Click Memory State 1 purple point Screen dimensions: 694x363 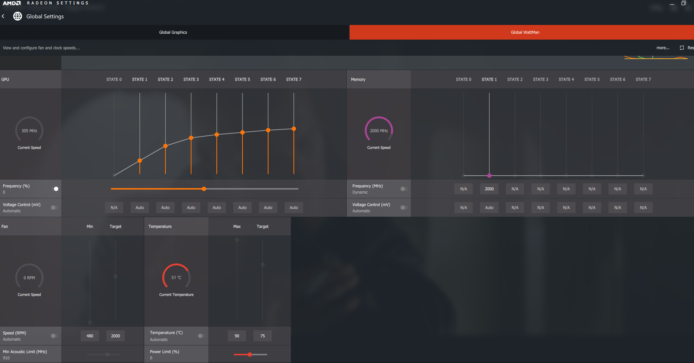[x=489, y=176]
